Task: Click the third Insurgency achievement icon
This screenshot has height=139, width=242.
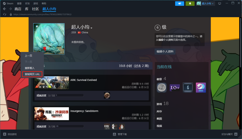Action: coord(122,126)
